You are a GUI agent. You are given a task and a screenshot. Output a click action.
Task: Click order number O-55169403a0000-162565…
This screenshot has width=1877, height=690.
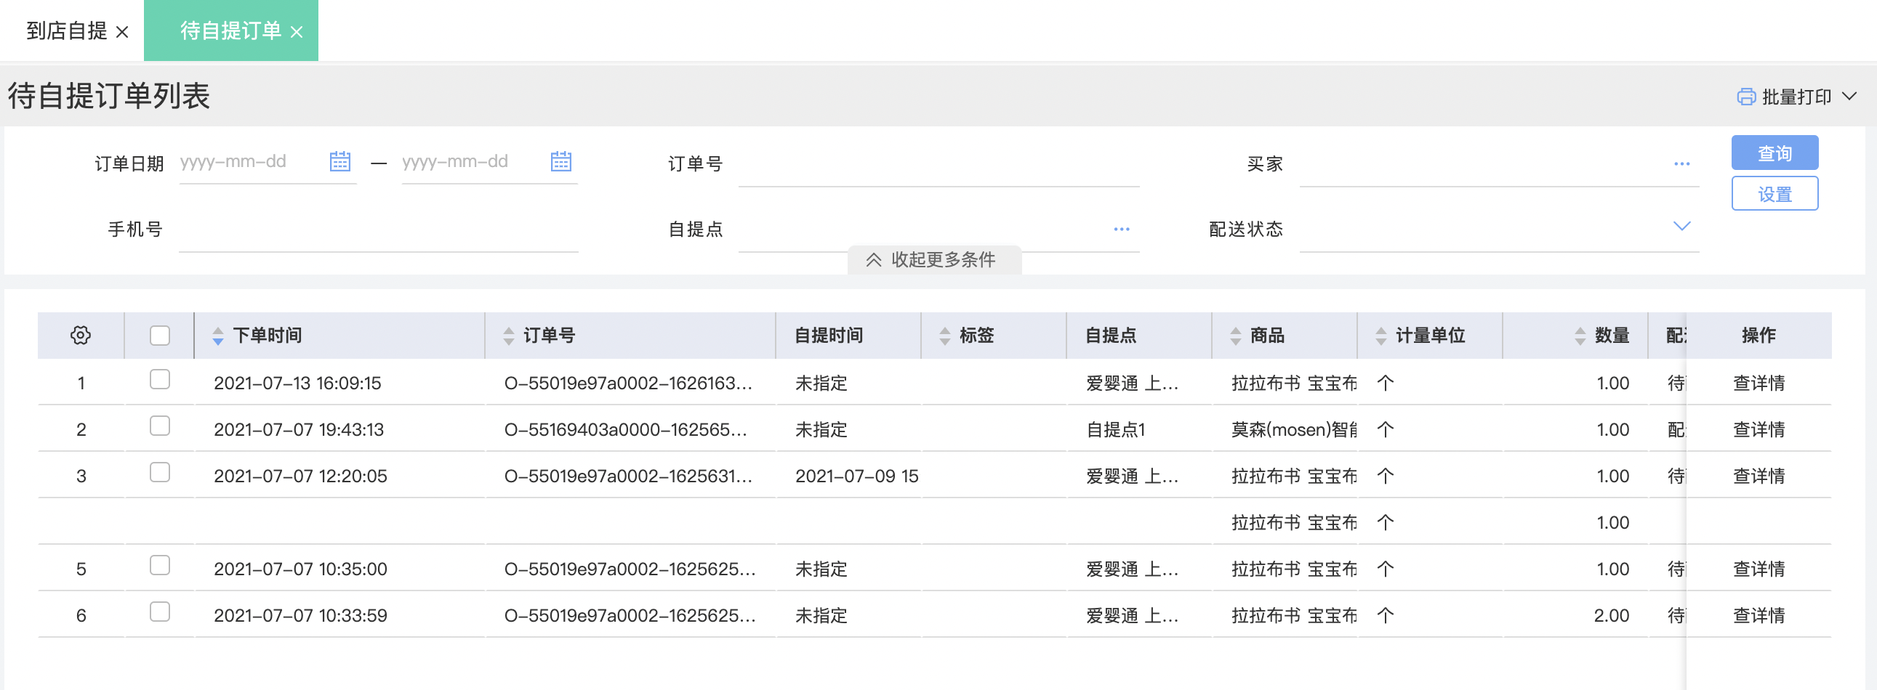[x=625, y=430]
